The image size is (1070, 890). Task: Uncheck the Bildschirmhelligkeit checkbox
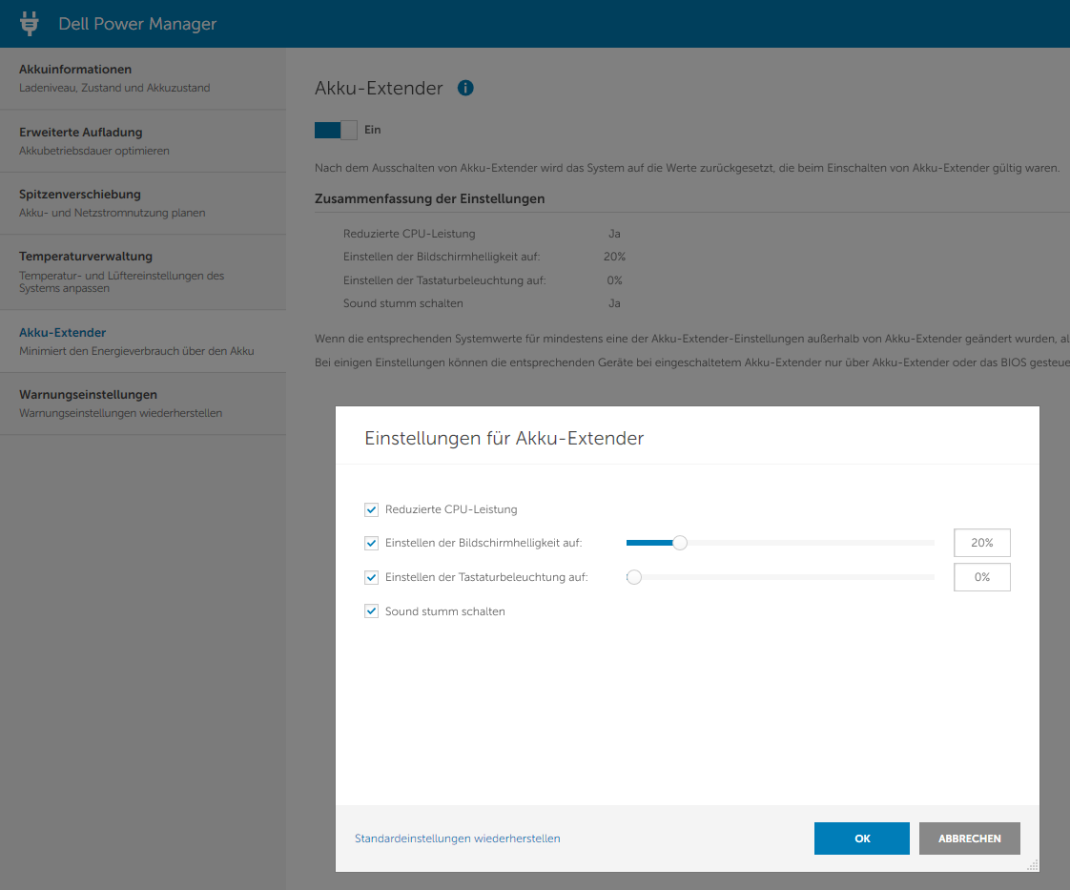[x=372, y=543]
